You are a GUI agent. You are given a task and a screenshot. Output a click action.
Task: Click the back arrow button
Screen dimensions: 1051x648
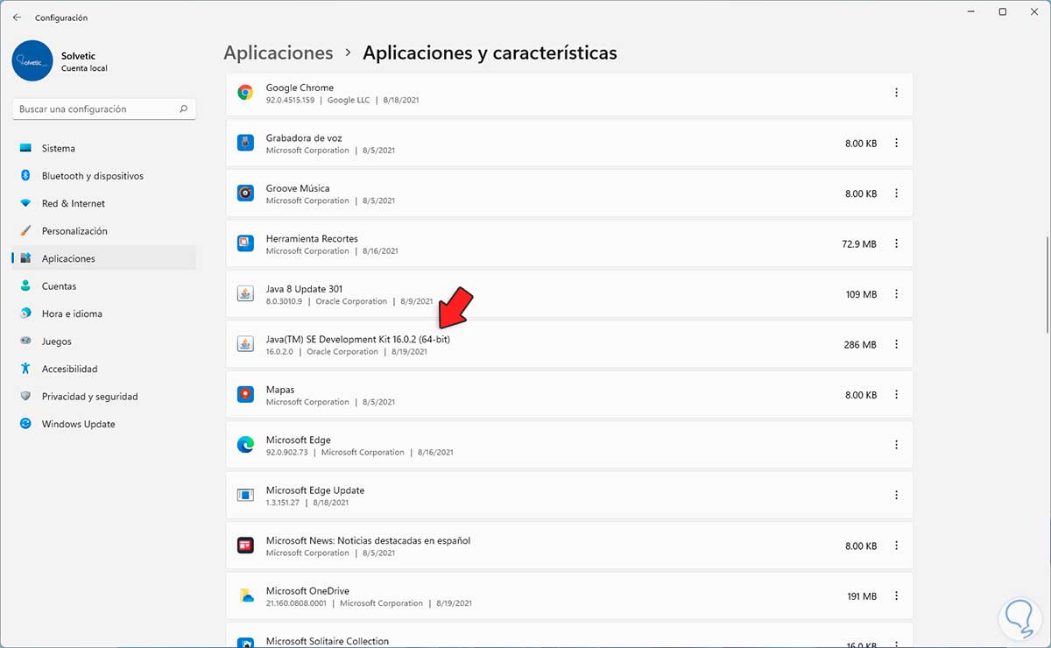pyautogui.click(x=17, y=18)
